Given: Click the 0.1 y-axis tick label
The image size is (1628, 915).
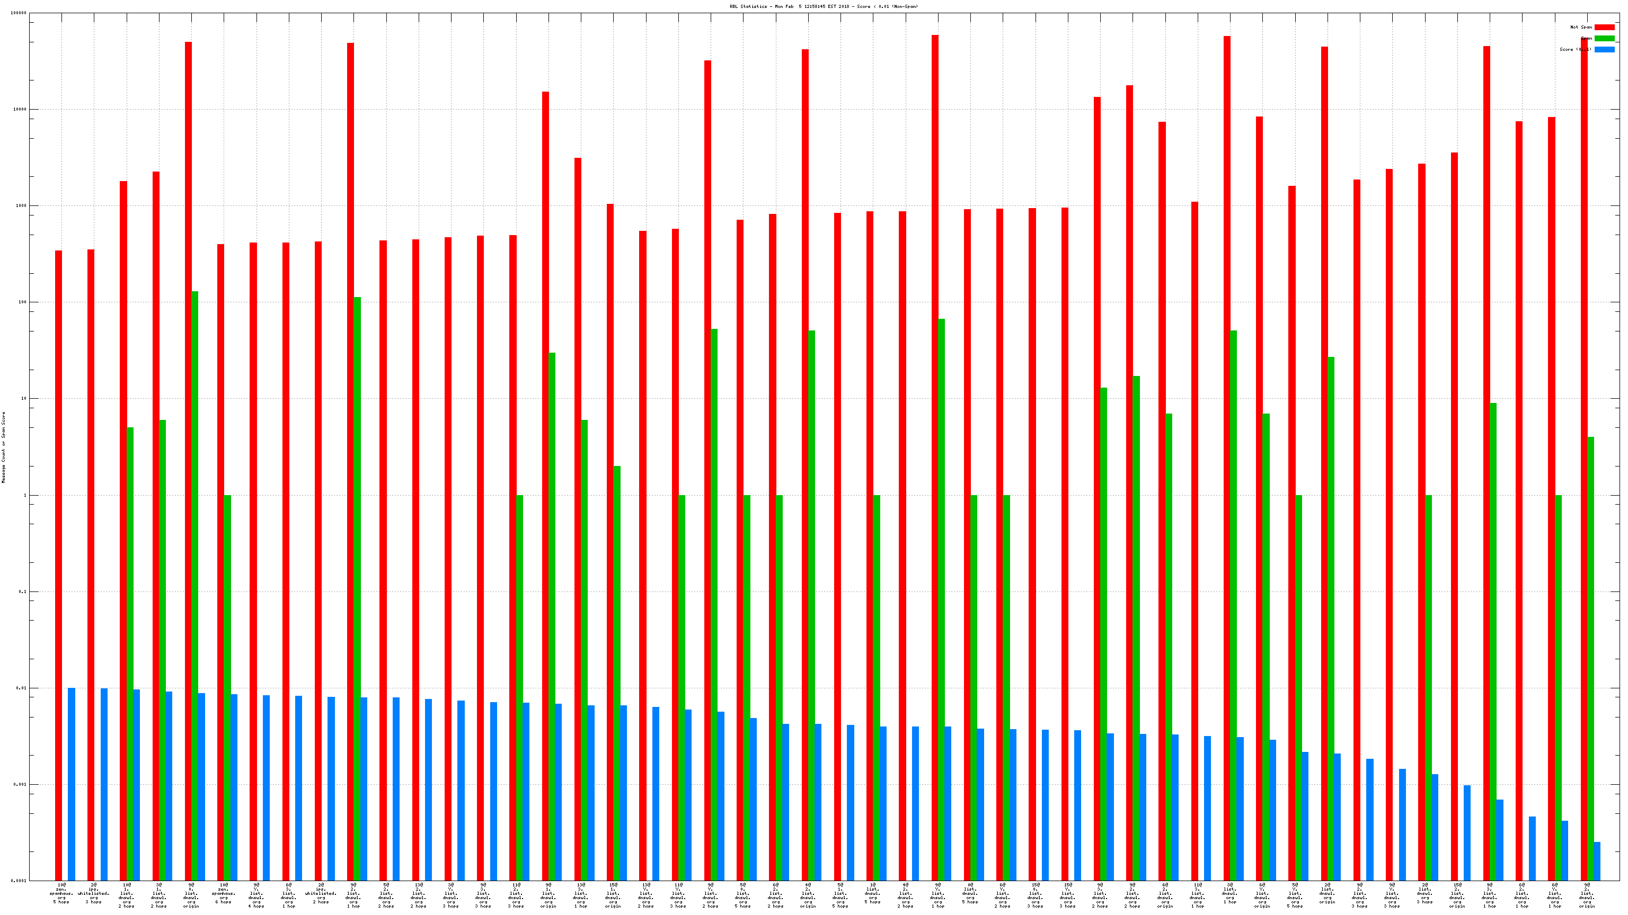Looking at the screenshot, I should (23, 591).
